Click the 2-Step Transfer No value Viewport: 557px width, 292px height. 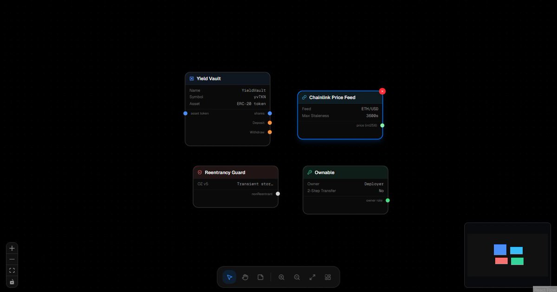click(381, 191)
